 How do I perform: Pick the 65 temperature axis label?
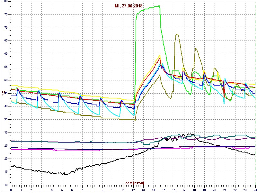[6, 41]
